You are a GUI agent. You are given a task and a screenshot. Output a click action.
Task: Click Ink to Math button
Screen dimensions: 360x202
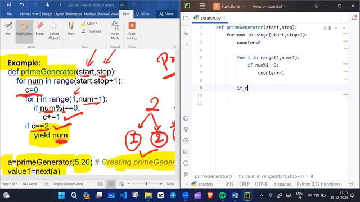coord(115,30)
